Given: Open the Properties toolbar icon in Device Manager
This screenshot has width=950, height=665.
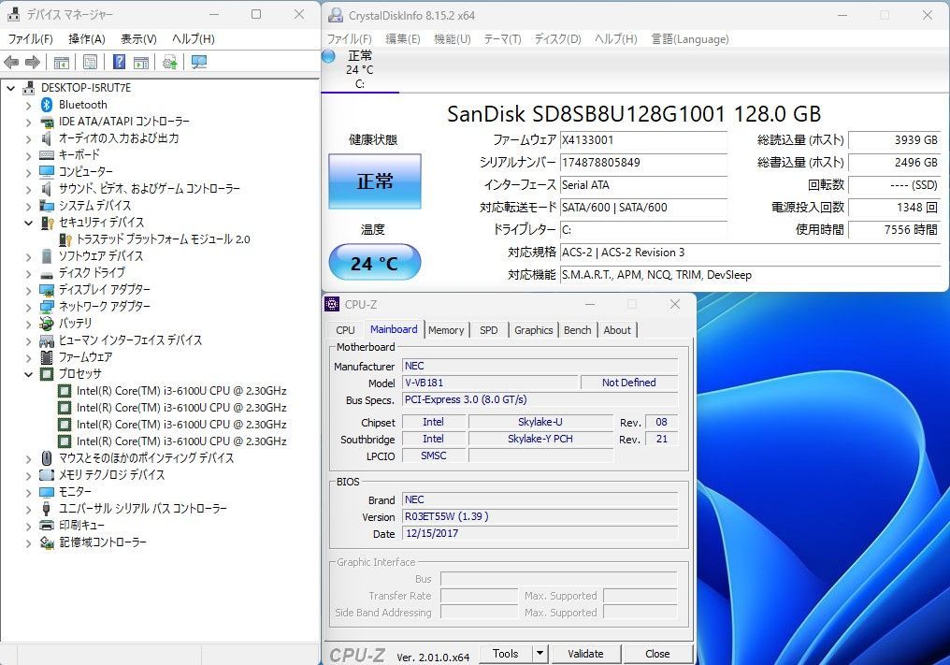Looking at the screenshot, I should (x=91, y=62).
